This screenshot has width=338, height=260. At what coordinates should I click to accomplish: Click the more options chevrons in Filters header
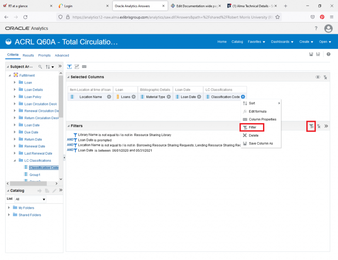(x=326, y=126)
